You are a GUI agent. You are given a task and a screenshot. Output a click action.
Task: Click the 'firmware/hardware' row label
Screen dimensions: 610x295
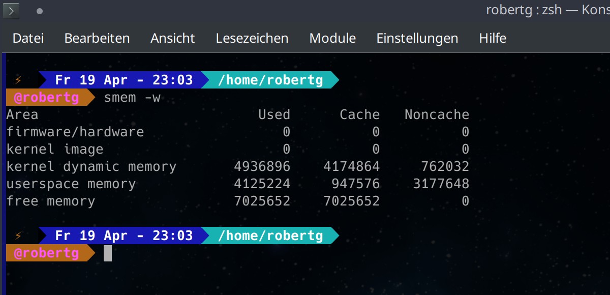[x=75, y=132]
